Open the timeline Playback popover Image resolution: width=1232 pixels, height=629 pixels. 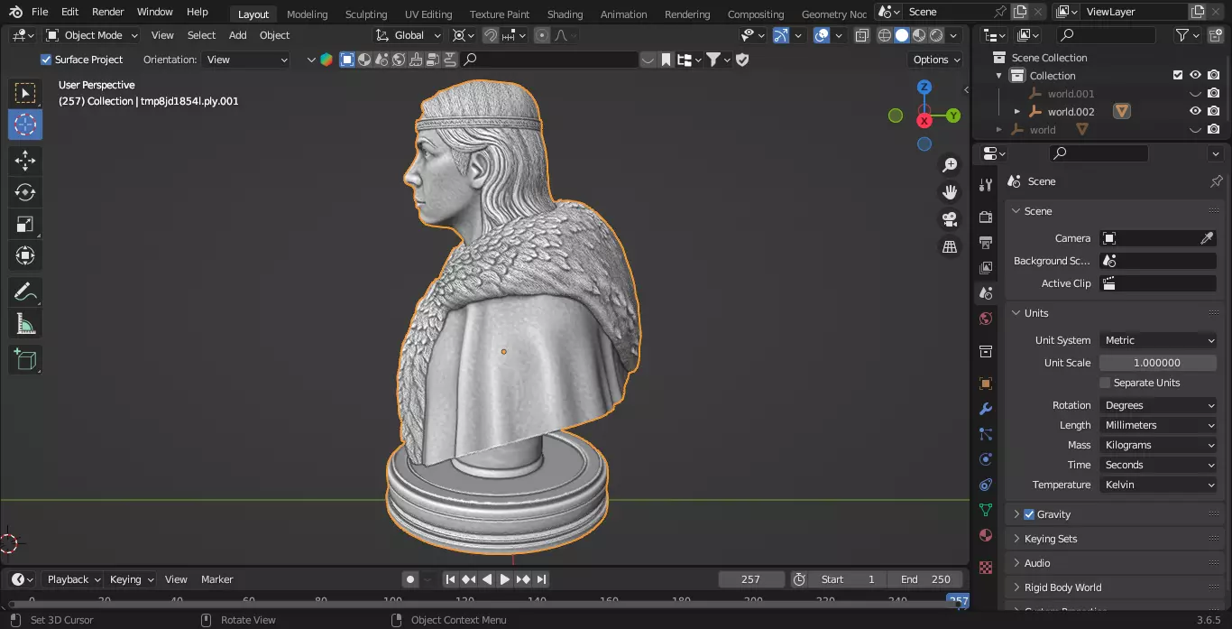tap(73, 579)
